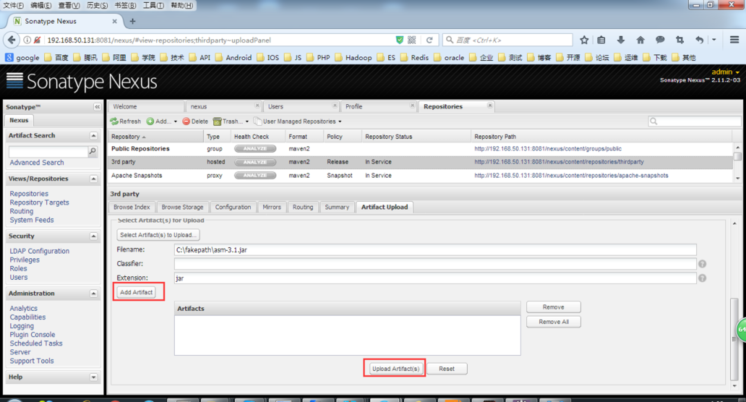Open the google bookmark
The height and width of the screenshot is (402, 746).
tap(22, 58)
